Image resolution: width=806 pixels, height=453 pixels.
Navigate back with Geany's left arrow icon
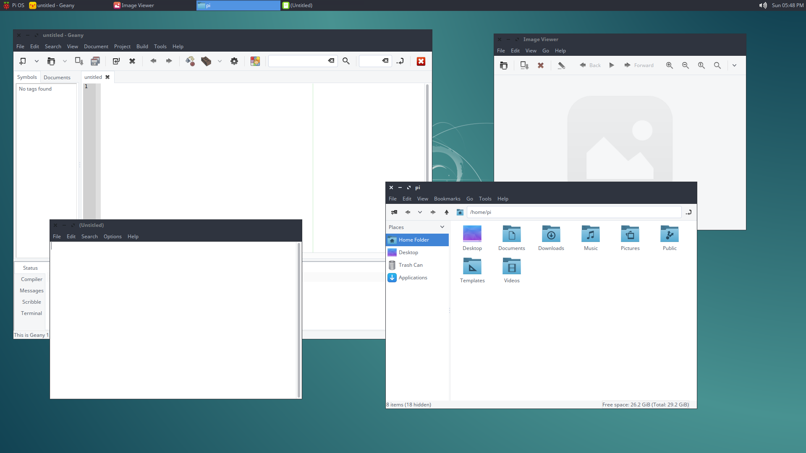tap(153, 61)
